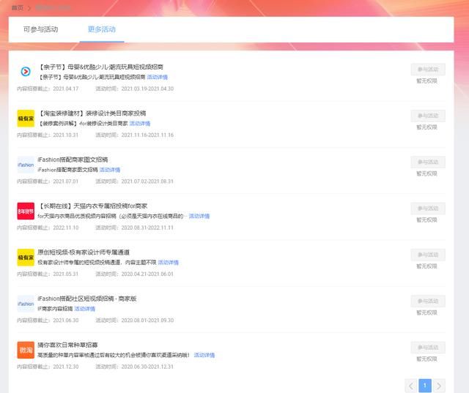Click 参与活动 button for 淘宝装修建材 activity
469x393 pixels.
[428, 116]
